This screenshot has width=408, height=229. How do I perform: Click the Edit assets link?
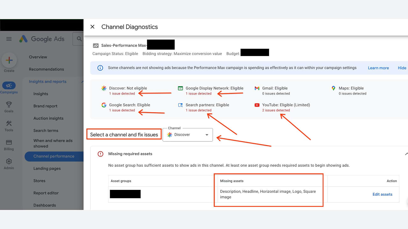tap(382, 194)
